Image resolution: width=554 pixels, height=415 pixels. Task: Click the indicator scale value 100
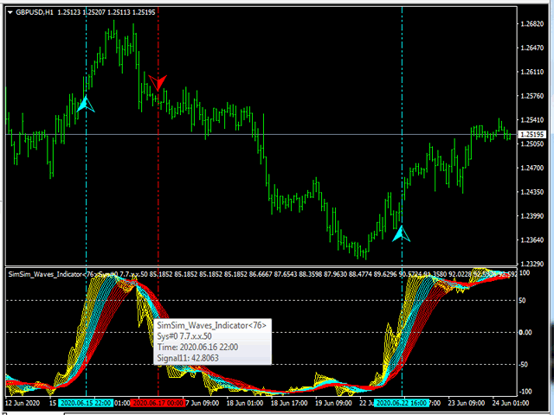(x=525, y=273)
